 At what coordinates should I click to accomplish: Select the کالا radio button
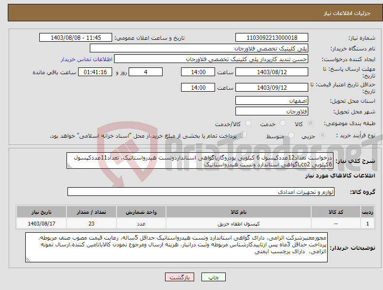(310, 123)
